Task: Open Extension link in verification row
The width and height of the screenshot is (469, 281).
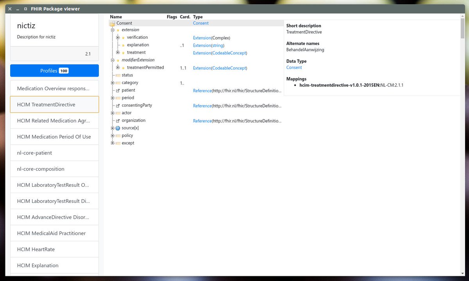Action: coord(202,38)
